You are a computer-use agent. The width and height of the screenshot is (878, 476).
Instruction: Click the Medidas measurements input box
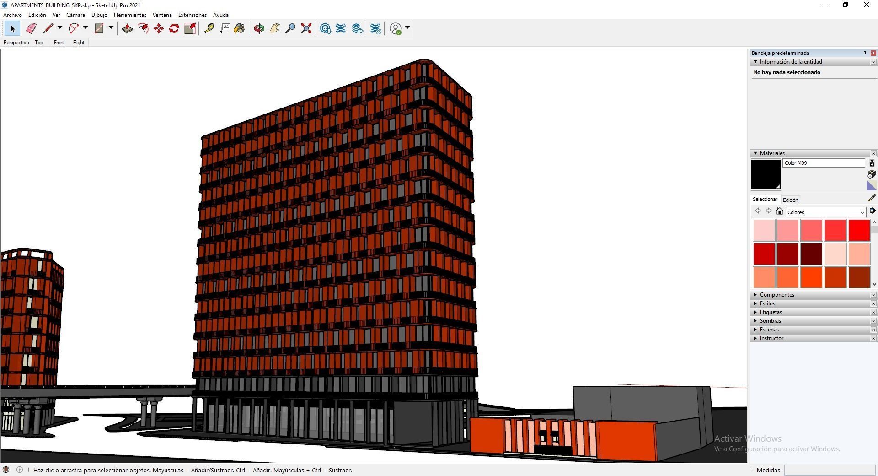(830, 470)
